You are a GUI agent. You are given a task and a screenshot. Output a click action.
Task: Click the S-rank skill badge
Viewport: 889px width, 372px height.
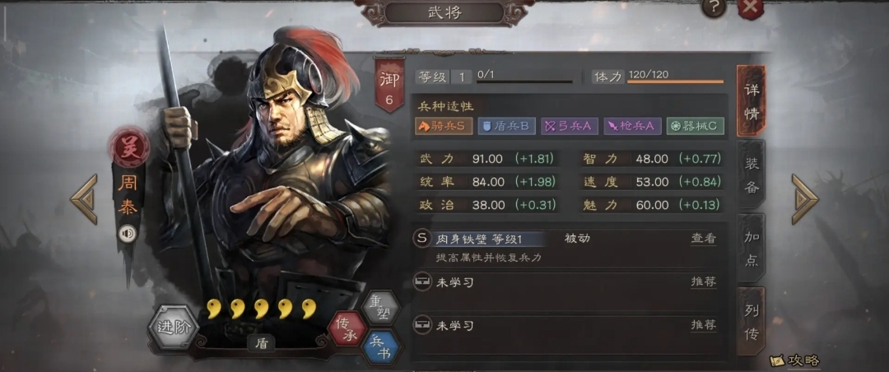421,239
